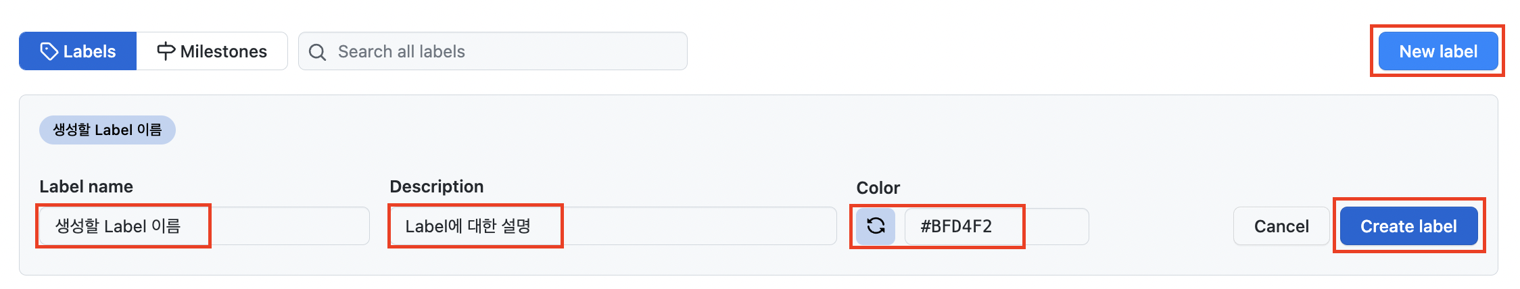Click the label preview pill badge
Screen dimensions: 1520x289
pos(108,130)
